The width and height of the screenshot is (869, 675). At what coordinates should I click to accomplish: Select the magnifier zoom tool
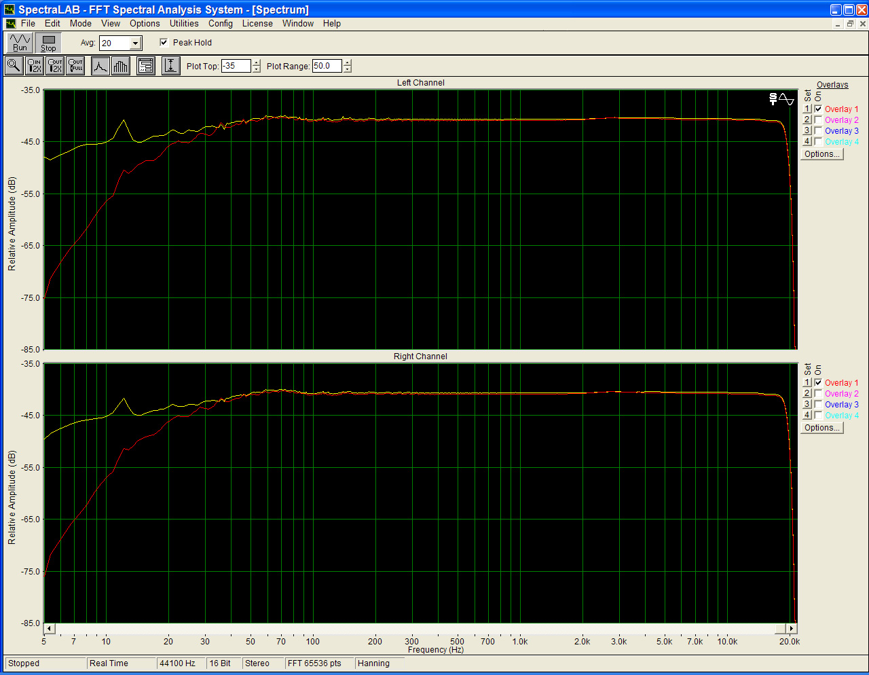(14, 66)
